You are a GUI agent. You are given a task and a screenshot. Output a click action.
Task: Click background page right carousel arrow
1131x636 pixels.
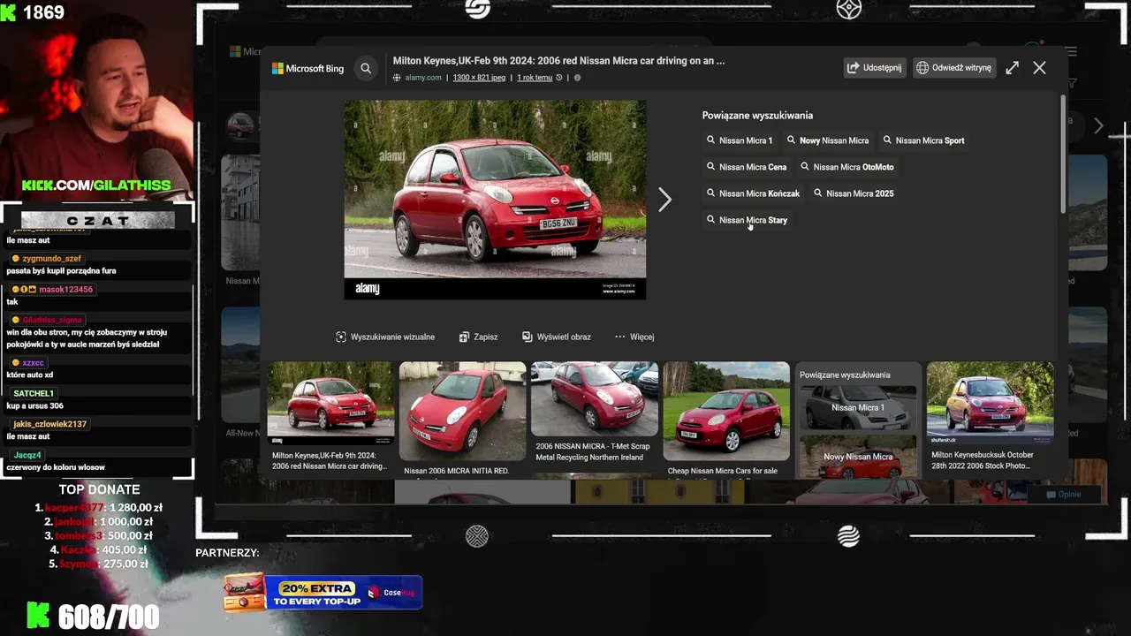(1098, 126)
